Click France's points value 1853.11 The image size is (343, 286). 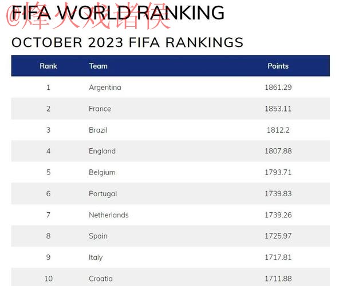[x=278, y=109]
